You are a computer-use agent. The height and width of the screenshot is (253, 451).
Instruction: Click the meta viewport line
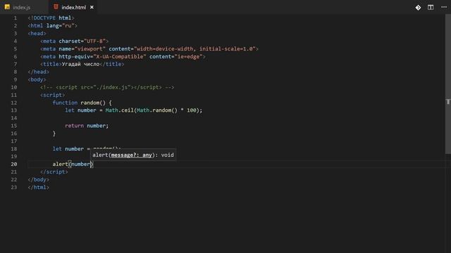click(149, 49)
